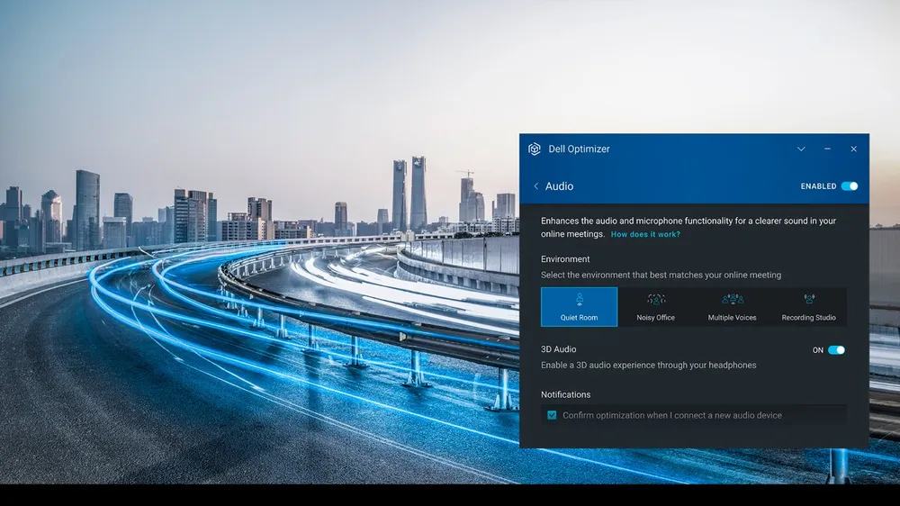Image resolution: width=900 pixels, height=506 pixels.
Task: Click the ENABLED label text in header
Action: pyautogui.click(x=818, y=186)
